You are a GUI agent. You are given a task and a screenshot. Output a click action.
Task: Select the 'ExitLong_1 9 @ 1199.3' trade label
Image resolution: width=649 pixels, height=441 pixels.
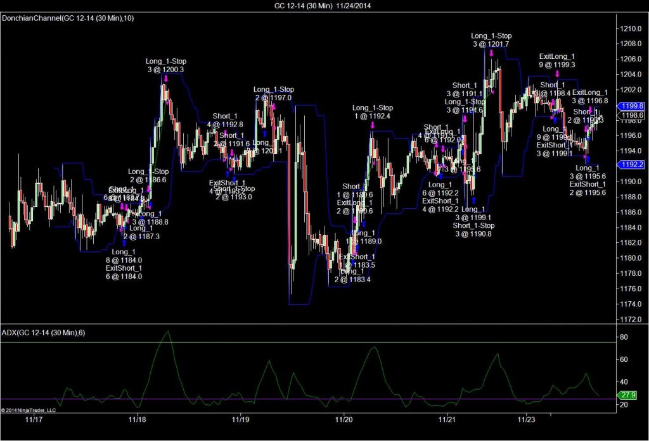[x=557, y=60]
